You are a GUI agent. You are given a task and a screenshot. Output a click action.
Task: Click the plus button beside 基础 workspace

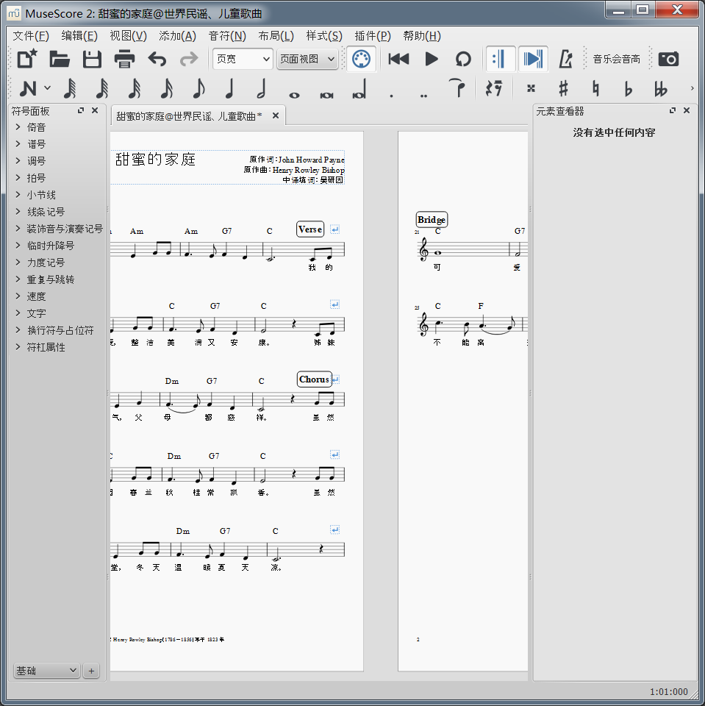click(x=91, y=671)
